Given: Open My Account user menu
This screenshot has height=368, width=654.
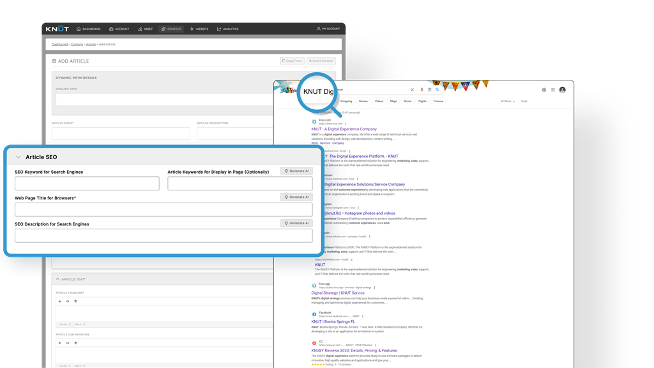Looking at the screenshot, I should [x=328, y=29].
